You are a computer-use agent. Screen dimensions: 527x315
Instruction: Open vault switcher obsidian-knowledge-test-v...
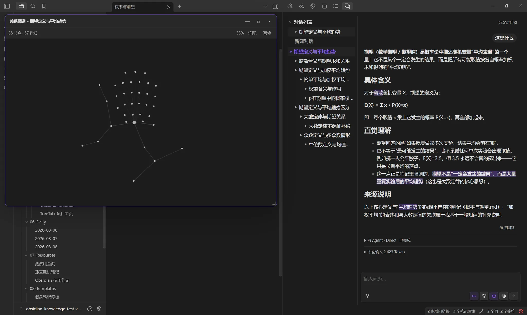(x=50, y=309)
